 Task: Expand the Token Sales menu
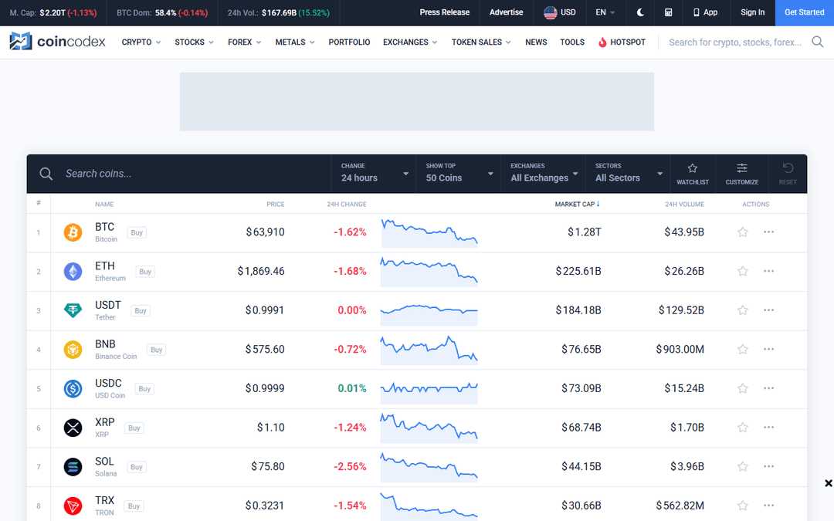[481, 42]
